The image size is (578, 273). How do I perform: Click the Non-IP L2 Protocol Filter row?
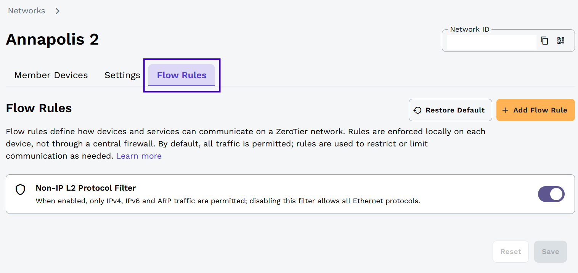click(229, 194)
